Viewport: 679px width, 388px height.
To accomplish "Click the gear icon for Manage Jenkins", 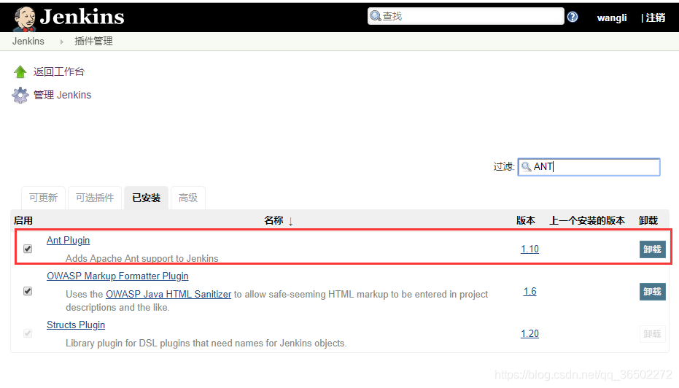I will (x=20, y=95).
